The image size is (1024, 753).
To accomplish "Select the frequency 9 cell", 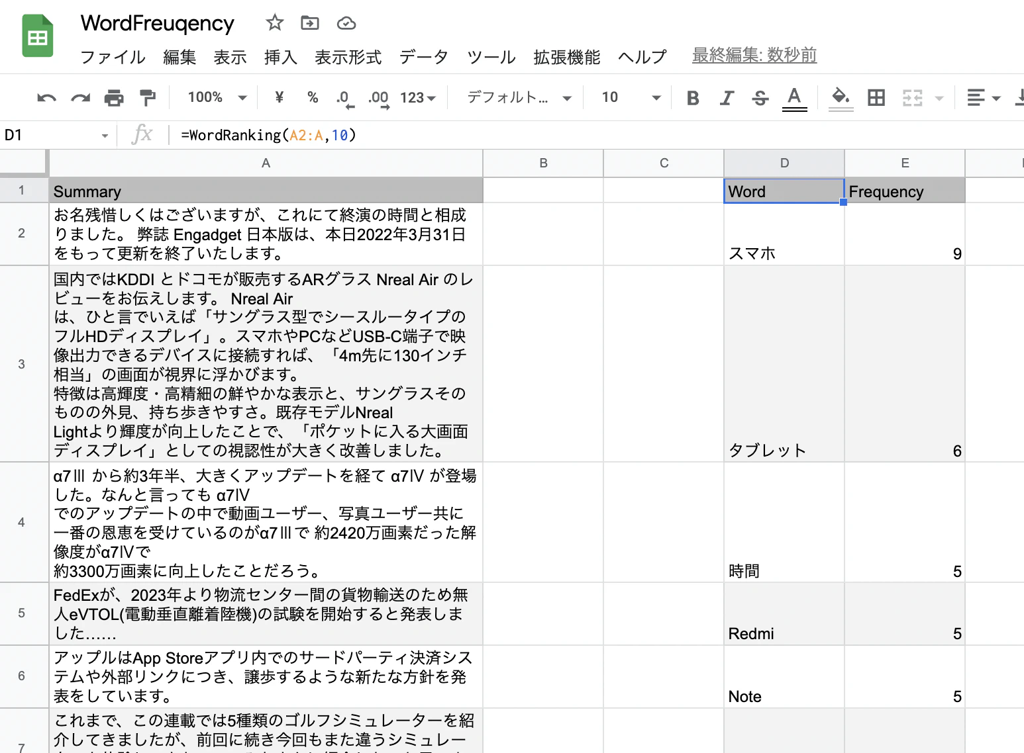I will (905, 234).
